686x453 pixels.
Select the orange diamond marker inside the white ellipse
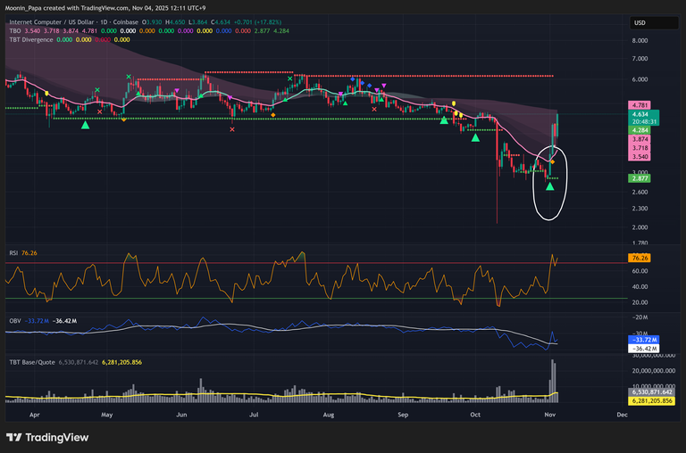[x=552, y=161]
